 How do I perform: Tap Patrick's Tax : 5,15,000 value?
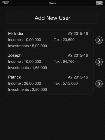[66, 83]
